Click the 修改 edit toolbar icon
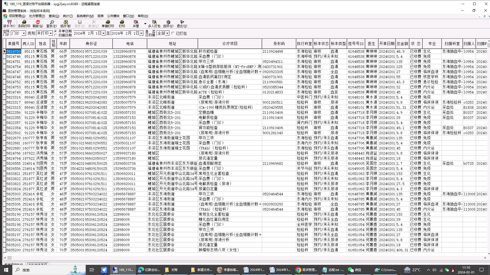 [66, 22]
